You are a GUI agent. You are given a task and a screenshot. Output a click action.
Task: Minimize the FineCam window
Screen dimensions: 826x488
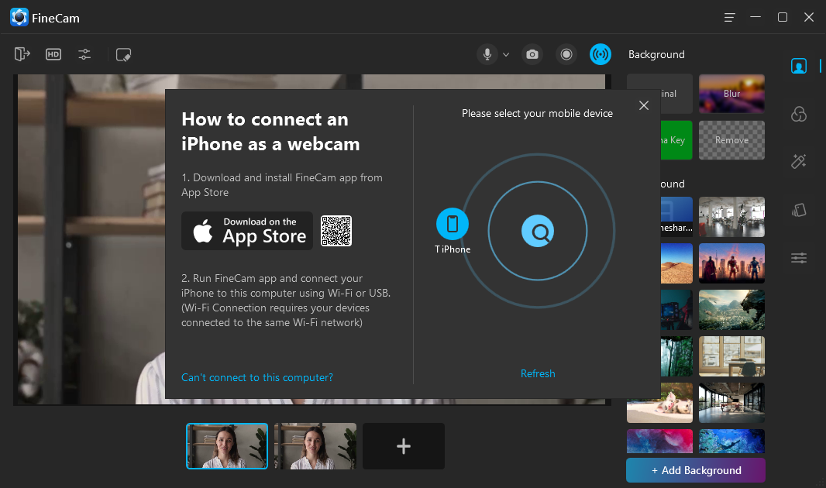755,17
